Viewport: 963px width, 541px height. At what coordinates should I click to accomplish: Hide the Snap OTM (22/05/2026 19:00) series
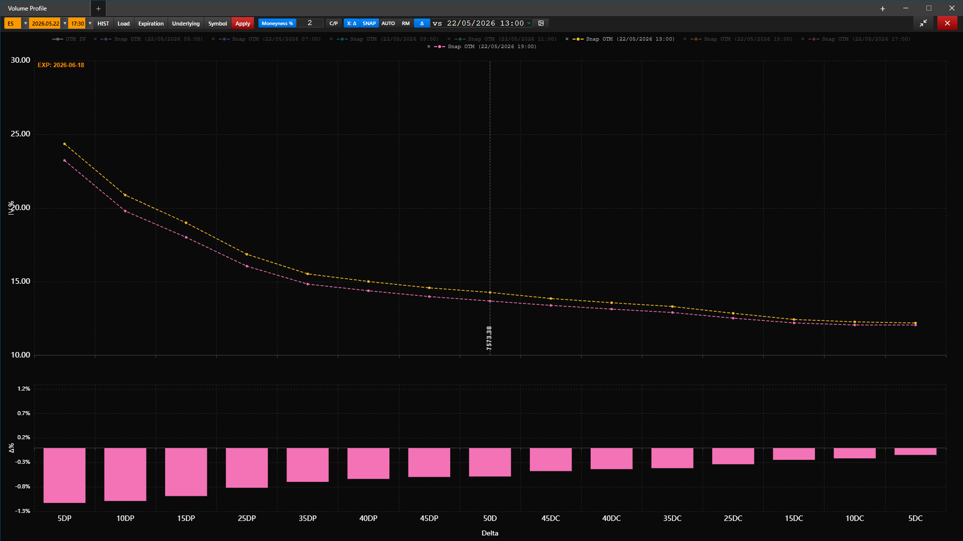485,47
